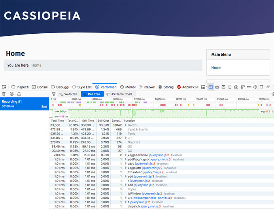Click the Save link for Recording #1
This screenshot has height=211, width=274.
point(44,107)
